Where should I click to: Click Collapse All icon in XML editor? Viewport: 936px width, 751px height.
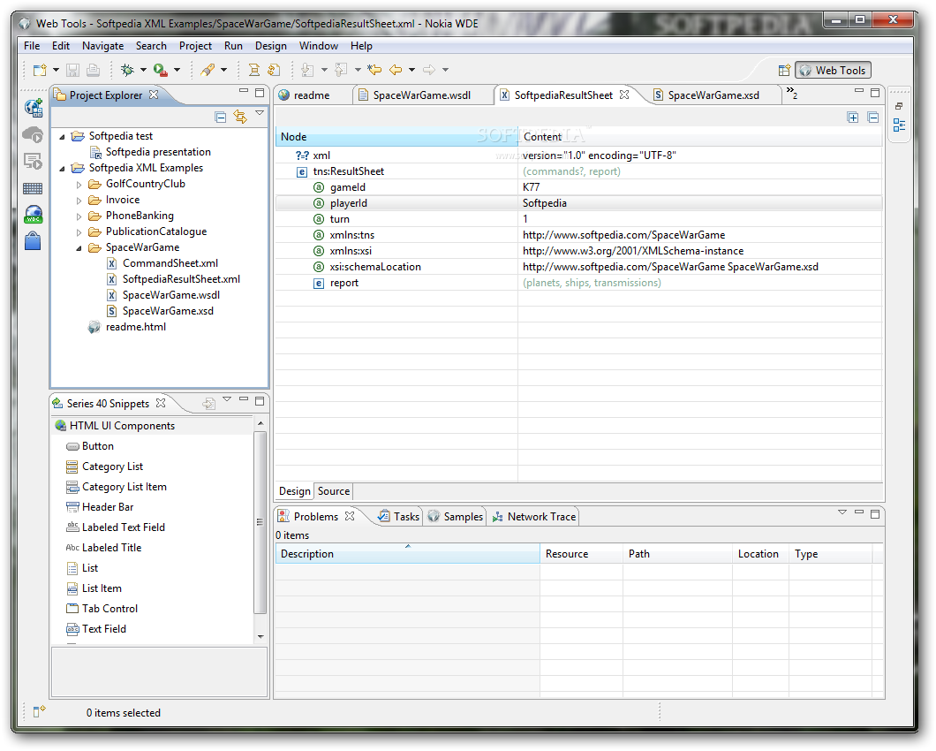tap(873, 118)
